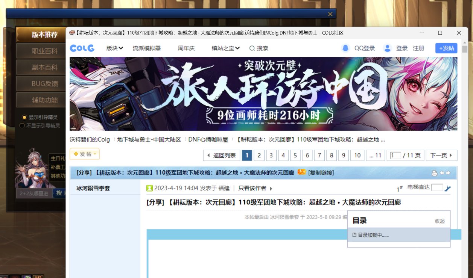Close the blue game panel with X
473x278 pixels.
coord(330,14)
